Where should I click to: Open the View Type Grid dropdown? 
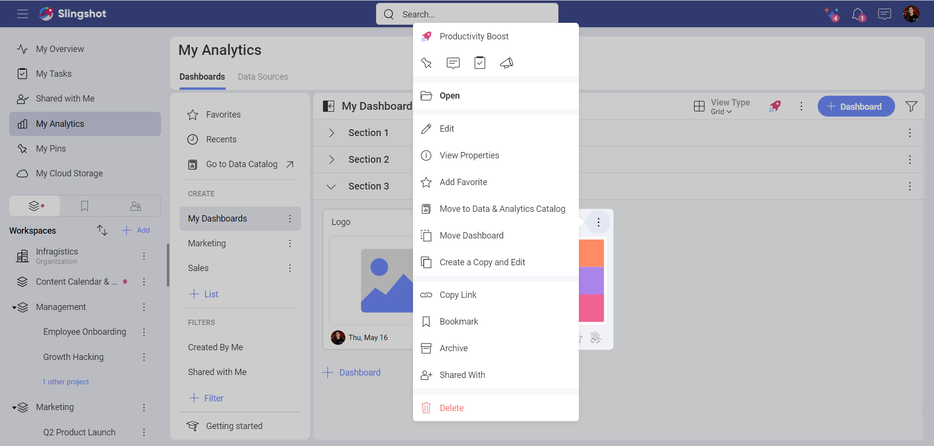722,106
